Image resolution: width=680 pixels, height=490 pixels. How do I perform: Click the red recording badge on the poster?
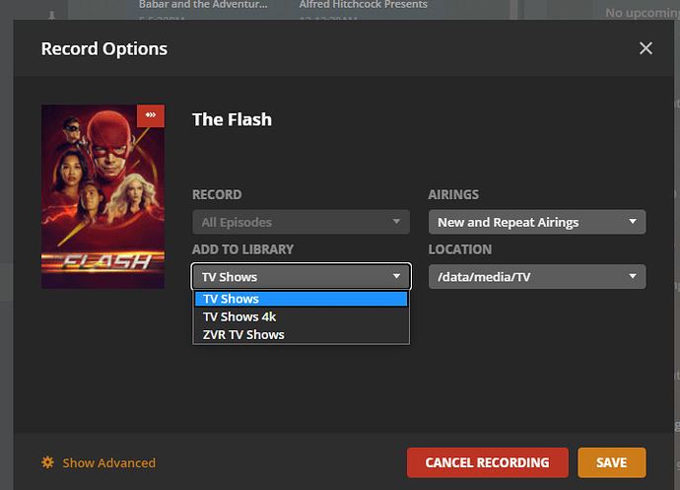(151, 115)
